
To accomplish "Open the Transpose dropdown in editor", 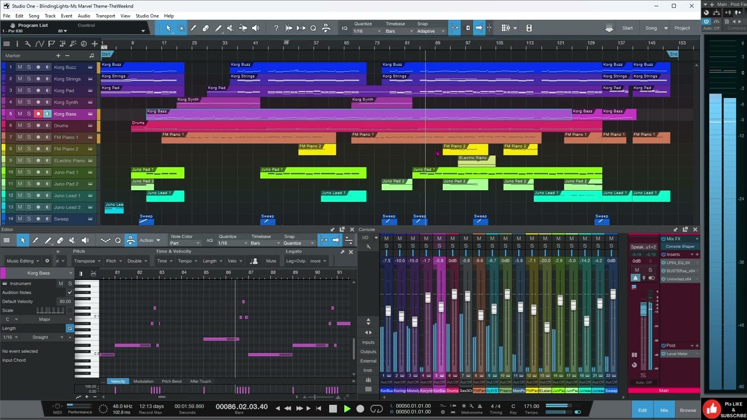I will coord(86,261).
